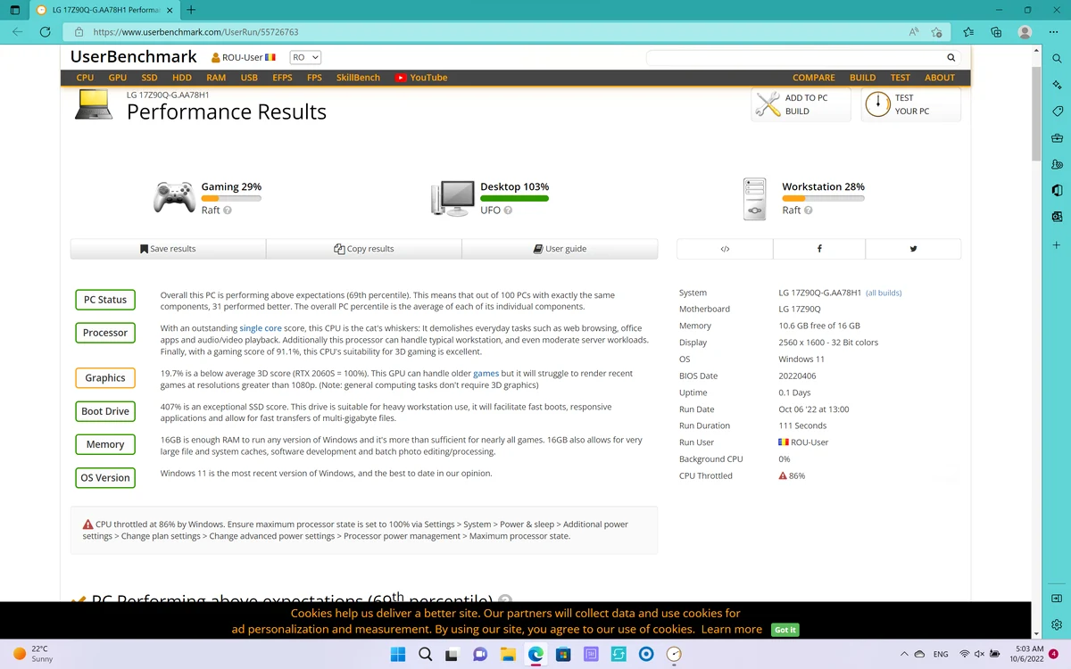Click help question mark next to UFO
1071x669 pixels.
508,211
